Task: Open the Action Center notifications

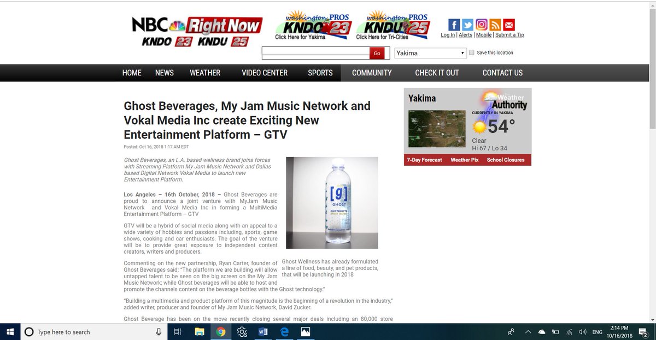Action: [x=643, y=332]
